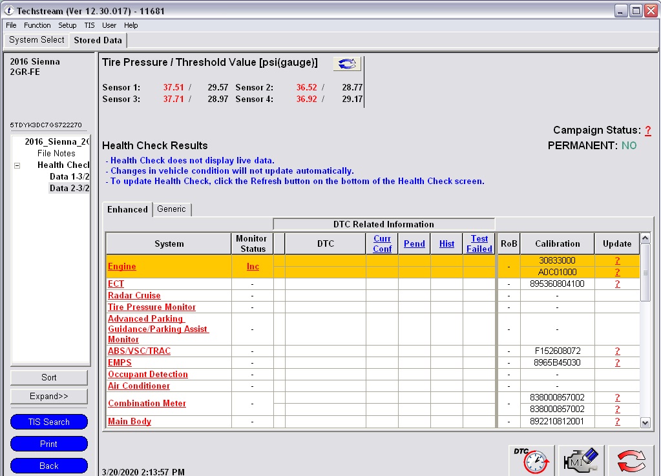Open the Radar Cruise link
Viewport: 661px width, 476px height.
pos(134,295)
